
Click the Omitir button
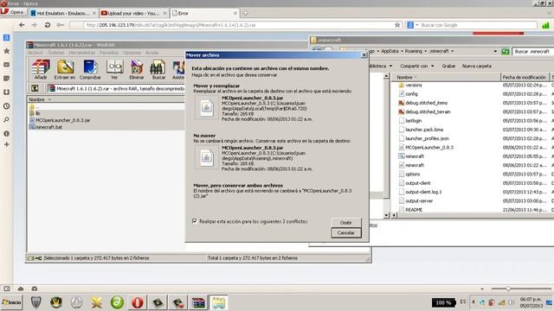point(346,223)
